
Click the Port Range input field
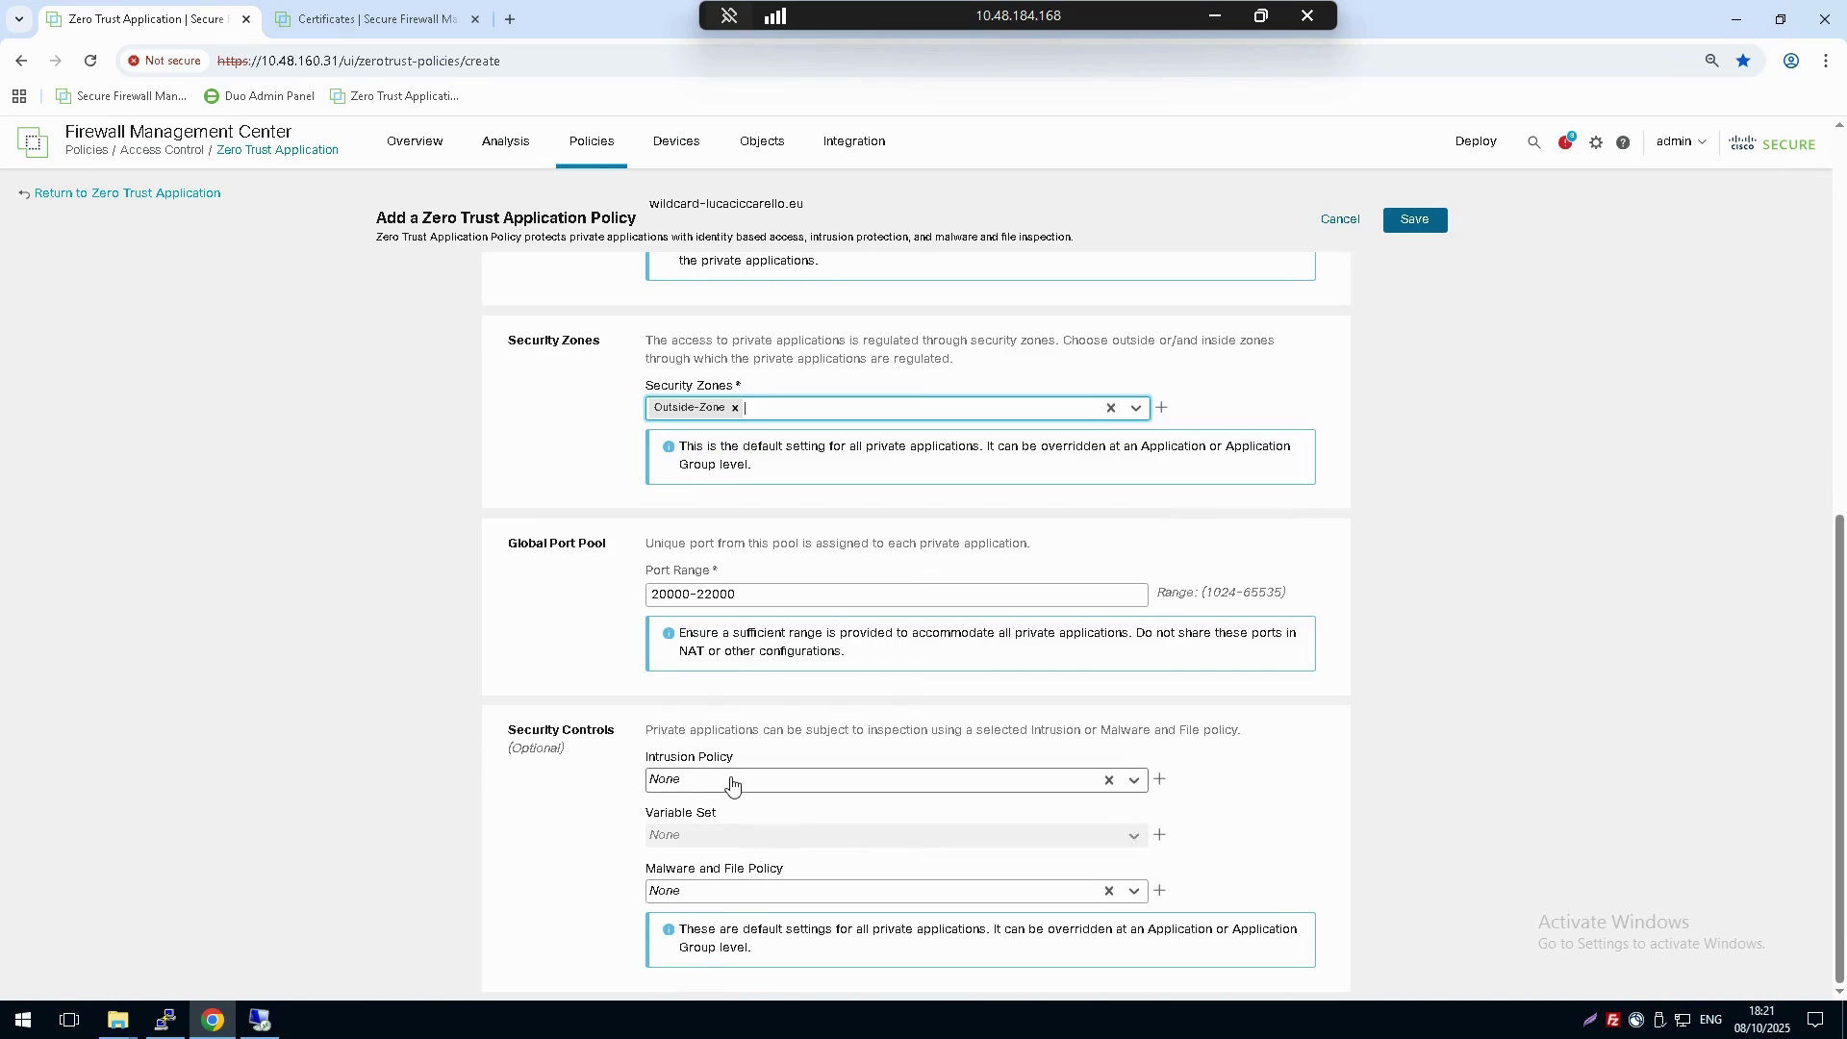pyautogui.click(x=897, y=595)
